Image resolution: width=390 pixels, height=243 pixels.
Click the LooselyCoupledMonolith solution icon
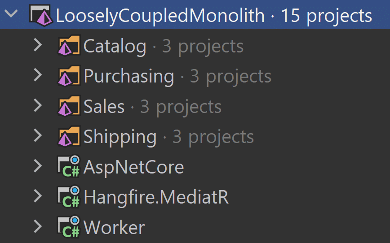(41, 15)
